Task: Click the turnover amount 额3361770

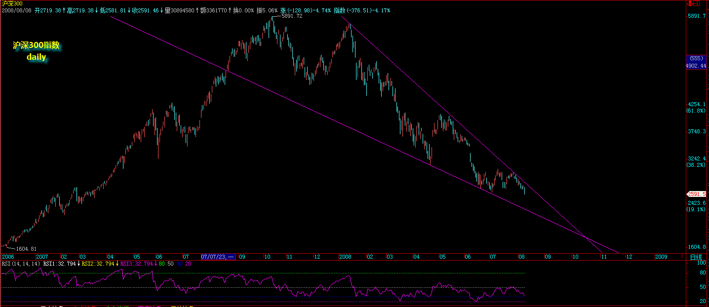Action: [214, 10]
